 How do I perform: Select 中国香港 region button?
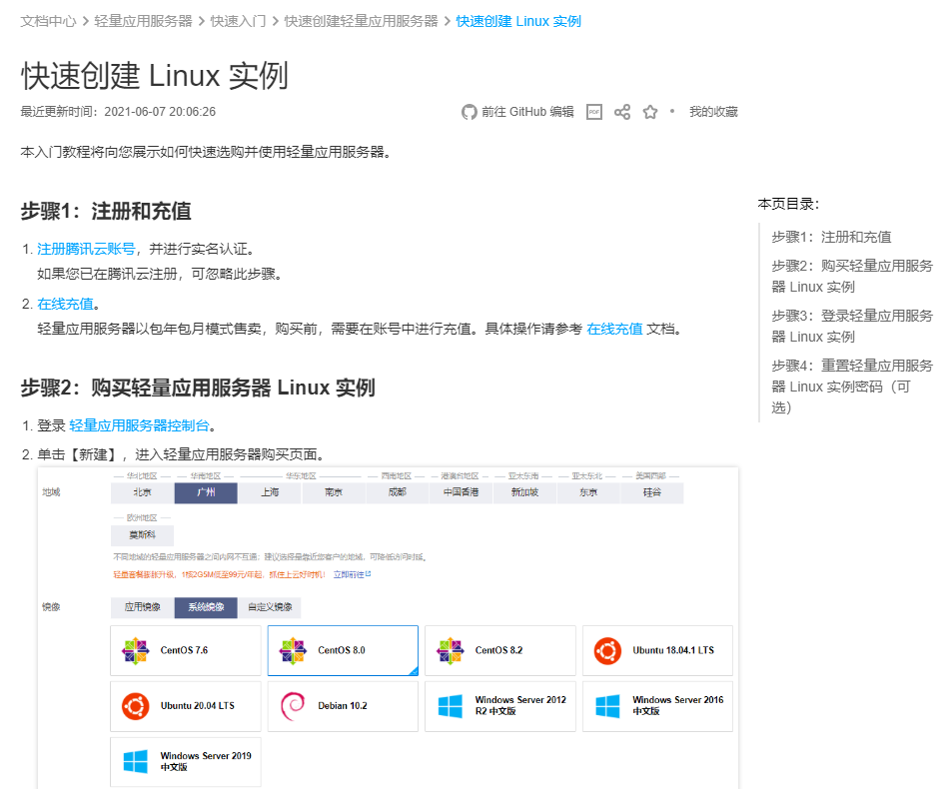pyautogui.click(x=461, y=492)
